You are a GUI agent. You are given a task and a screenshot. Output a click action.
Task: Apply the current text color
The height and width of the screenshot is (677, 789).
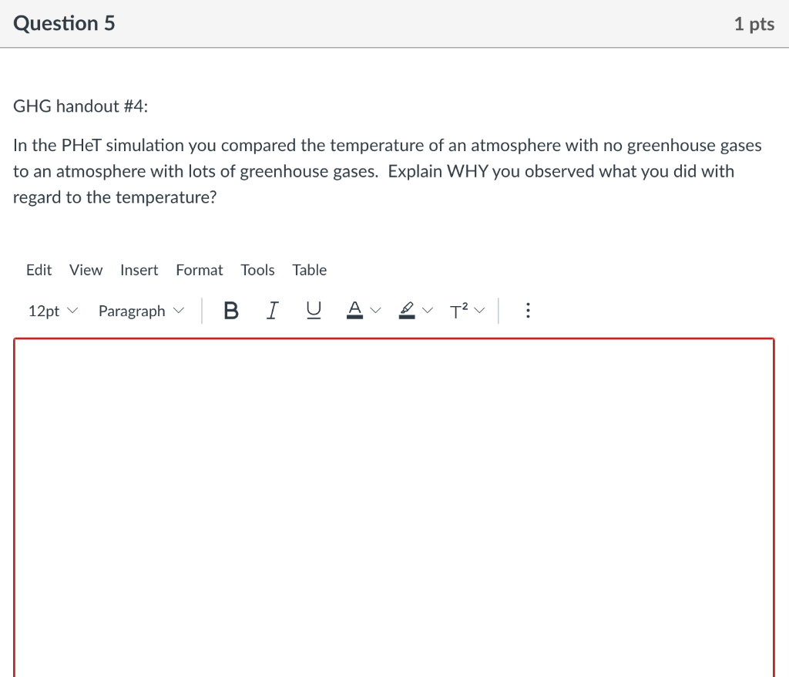point(354,309)
